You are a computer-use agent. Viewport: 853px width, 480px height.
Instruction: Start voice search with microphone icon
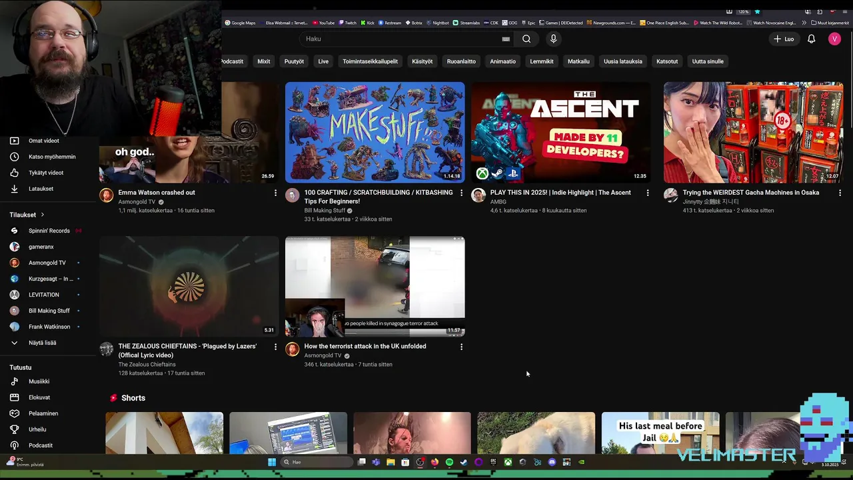pos(553,39)
